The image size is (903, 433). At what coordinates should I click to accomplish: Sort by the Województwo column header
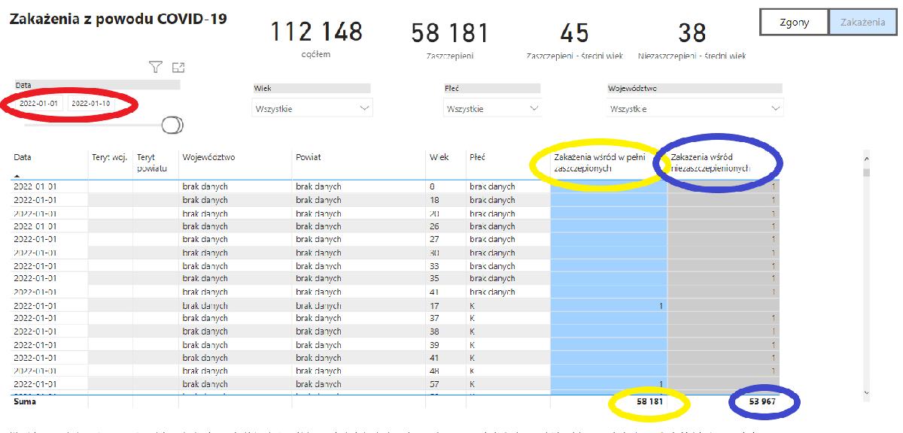(208, 157)
